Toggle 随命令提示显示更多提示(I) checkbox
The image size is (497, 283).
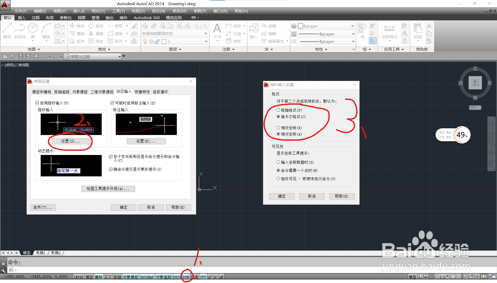coord(111,169)
